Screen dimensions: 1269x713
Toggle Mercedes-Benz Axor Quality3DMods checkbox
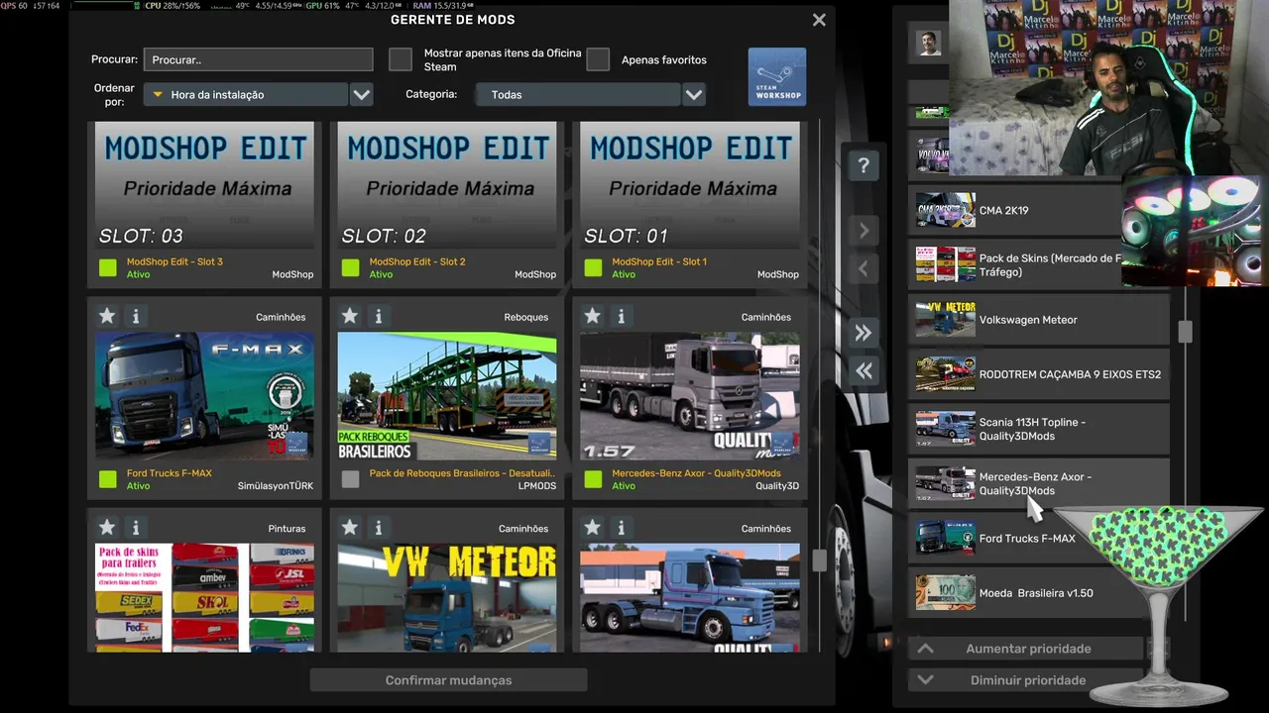tap(593, 479)
